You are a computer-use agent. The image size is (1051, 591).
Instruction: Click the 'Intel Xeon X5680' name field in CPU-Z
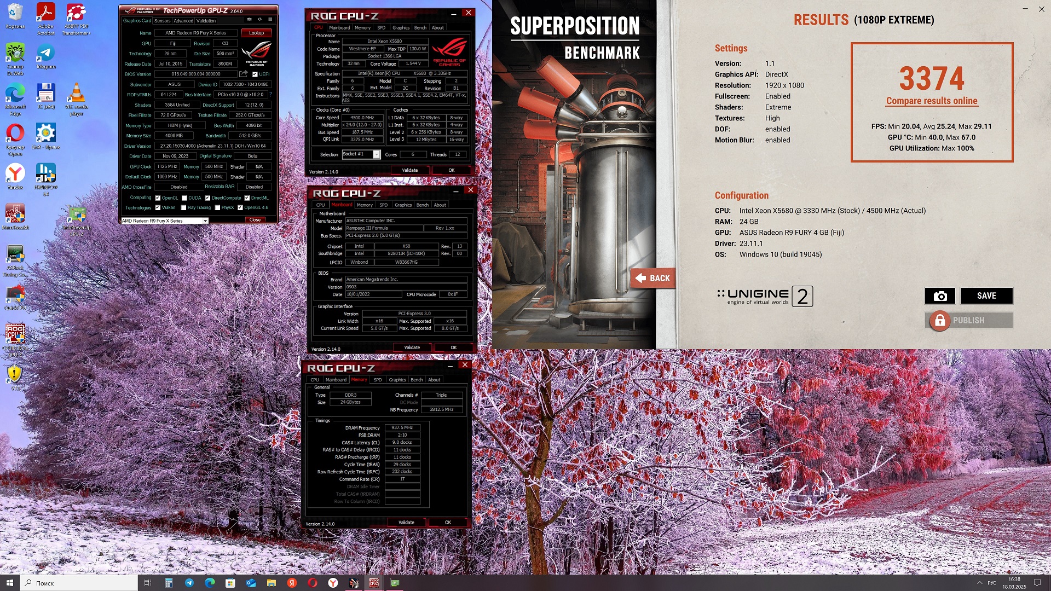[384, 42]
